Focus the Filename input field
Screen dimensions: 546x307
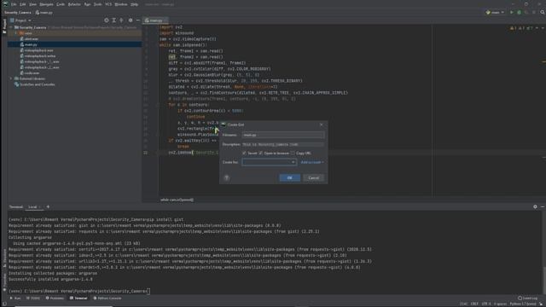(x=282, y=135)
